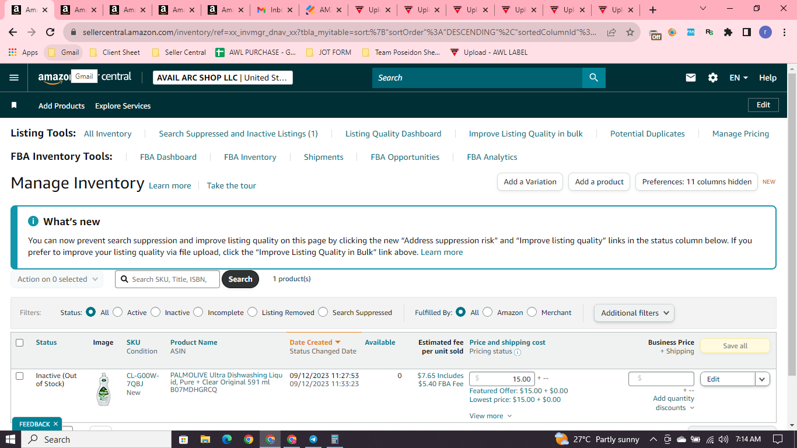Image resolution: width=797 pixels, height=448 pixels.
Task: Open the Listing Quality Dashboard link
Action: coord(393,134)
